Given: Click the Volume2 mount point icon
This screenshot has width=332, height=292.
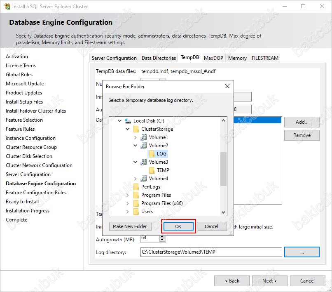Looking at the screenshot, I should 144,146.
